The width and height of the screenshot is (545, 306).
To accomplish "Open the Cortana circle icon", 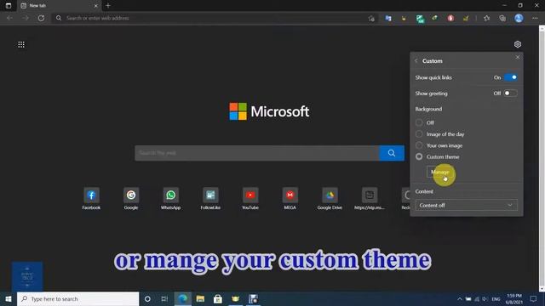I will point(147,298).
